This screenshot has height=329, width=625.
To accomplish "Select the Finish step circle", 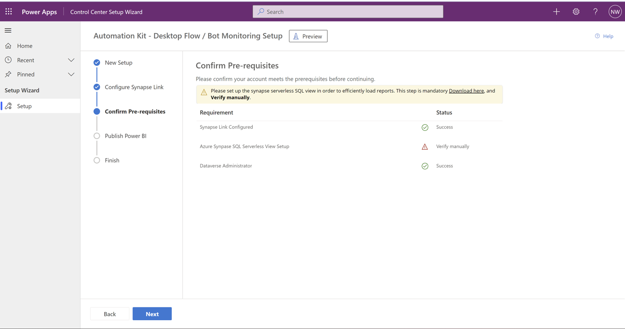I will coord(97,160).
